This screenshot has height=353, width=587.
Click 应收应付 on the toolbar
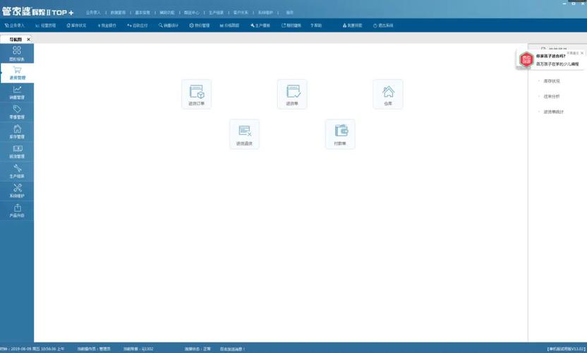[138, 25]
